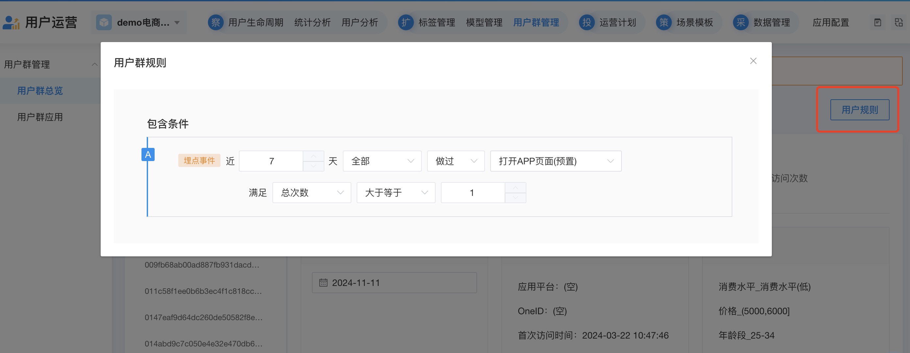
Task: Collapse the 用户群管理 sidebar section
Action: point(94,64)
